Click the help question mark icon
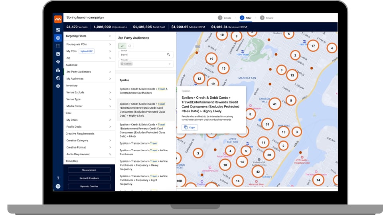 58,178
